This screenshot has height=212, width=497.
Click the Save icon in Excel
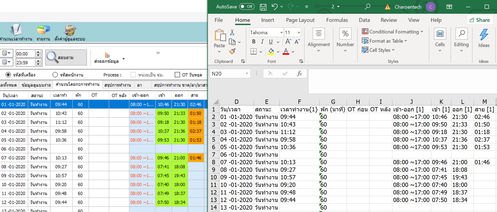(263, 7)
